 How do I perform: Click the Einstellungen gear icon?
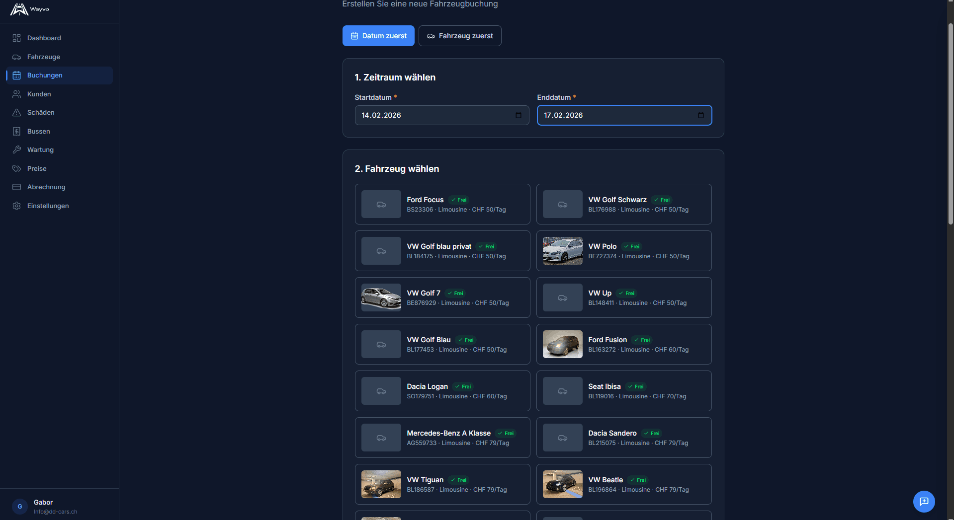coord(16,206)
